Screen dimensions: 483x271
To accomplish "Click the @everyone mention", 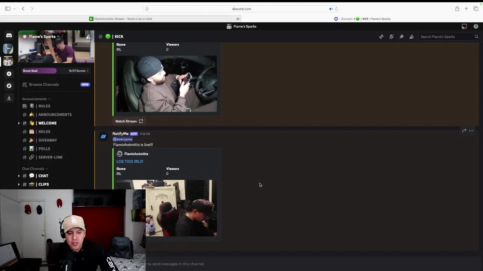I will point(123,139).
